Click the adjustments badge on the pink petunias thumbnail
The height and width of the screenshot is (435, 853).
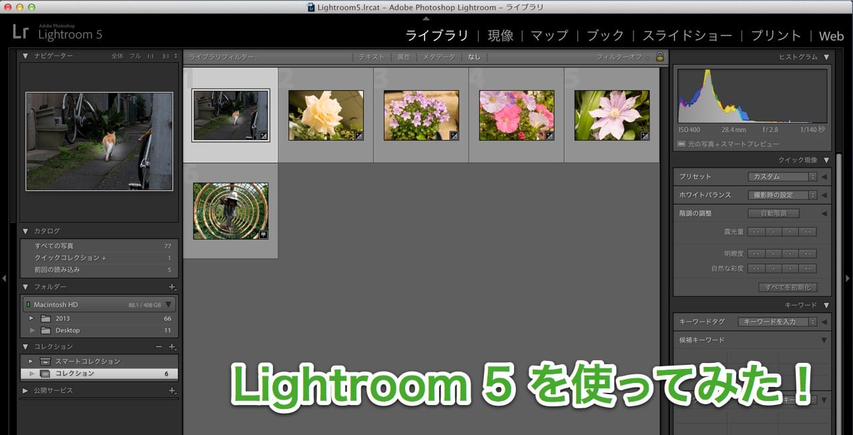550,135
